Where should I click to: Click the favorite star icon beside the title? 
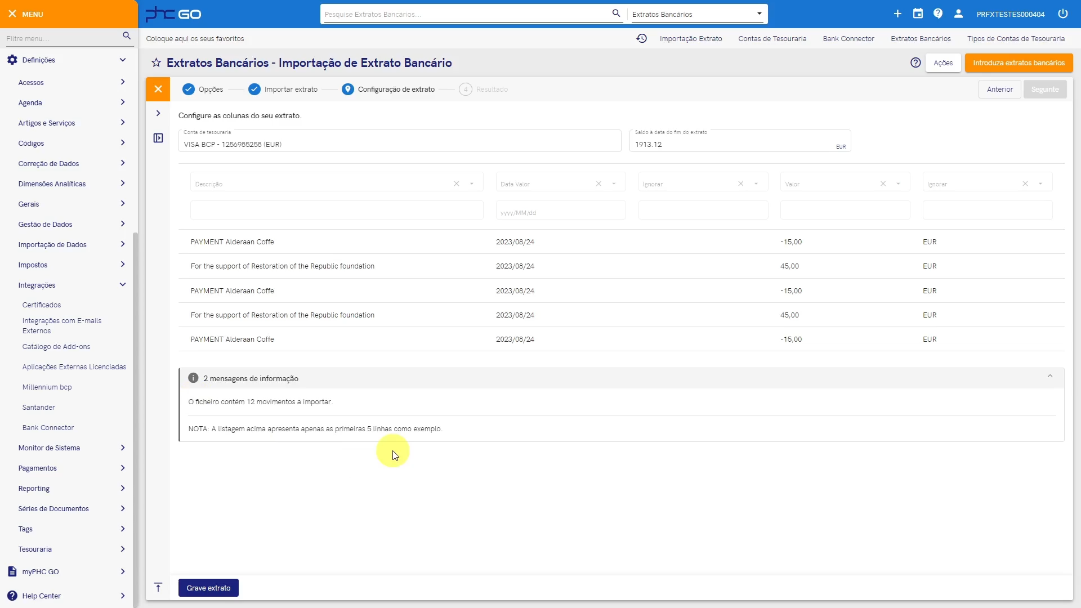tap(156, 63)
